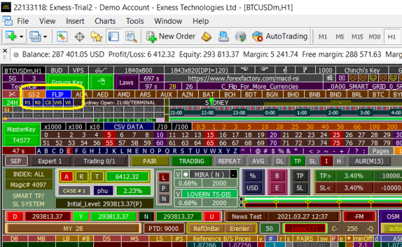Expand the Profiles dropdown arrow
Image resolution: width=402 pixels, height=247 pixels.
click(x=46, y=37)
